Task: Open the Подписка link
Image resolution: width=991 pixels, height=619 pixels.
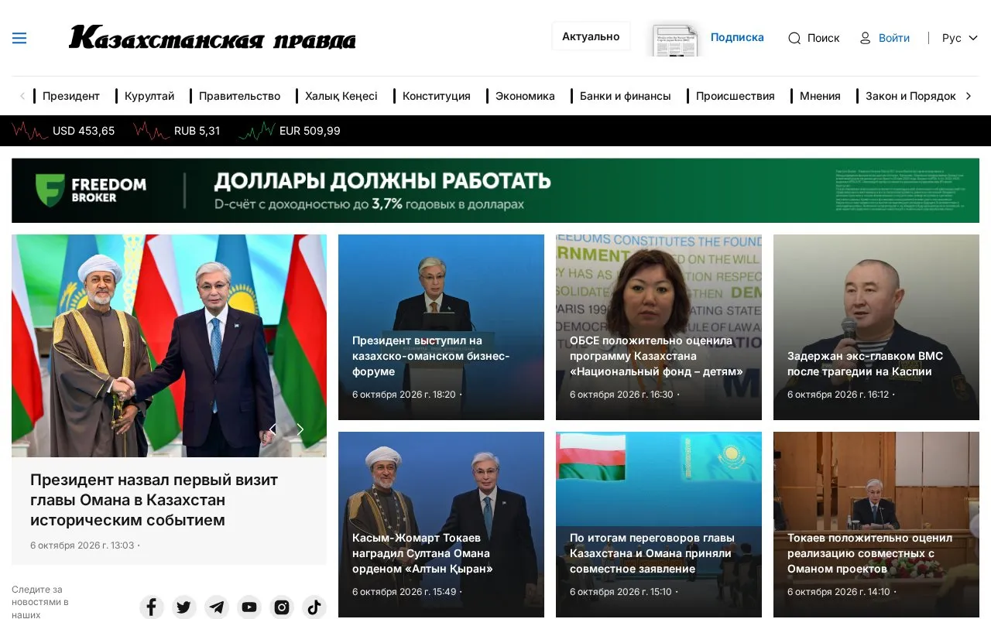Action: tap(737, 37)
